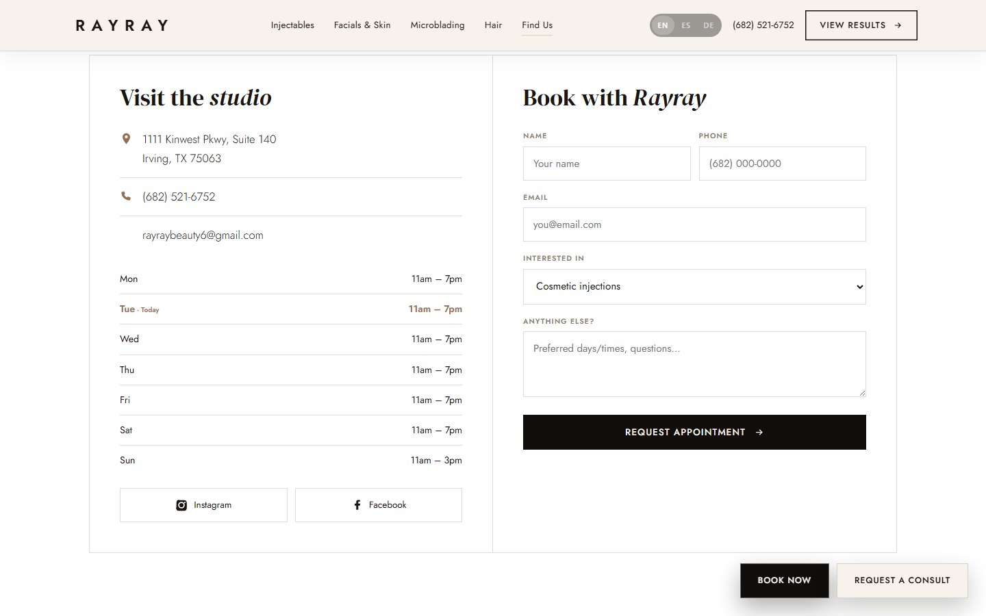Click the 1111 Kinwest Pkwy address text
This screenshot has height=616, width=986.
pos(209,149)
